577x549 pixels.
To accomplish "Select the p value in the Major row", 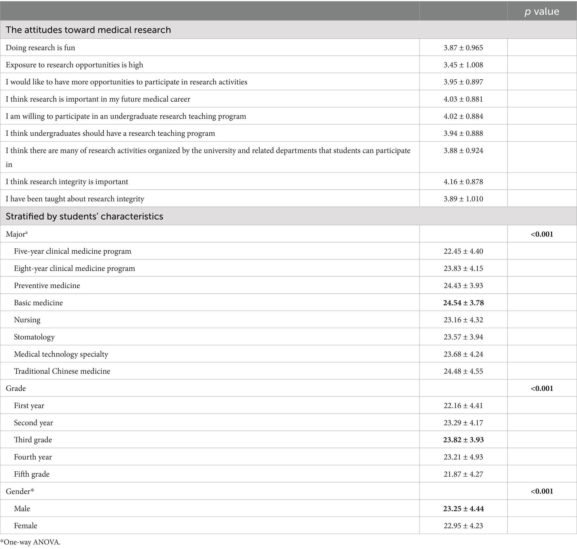I will coord(542,234).
